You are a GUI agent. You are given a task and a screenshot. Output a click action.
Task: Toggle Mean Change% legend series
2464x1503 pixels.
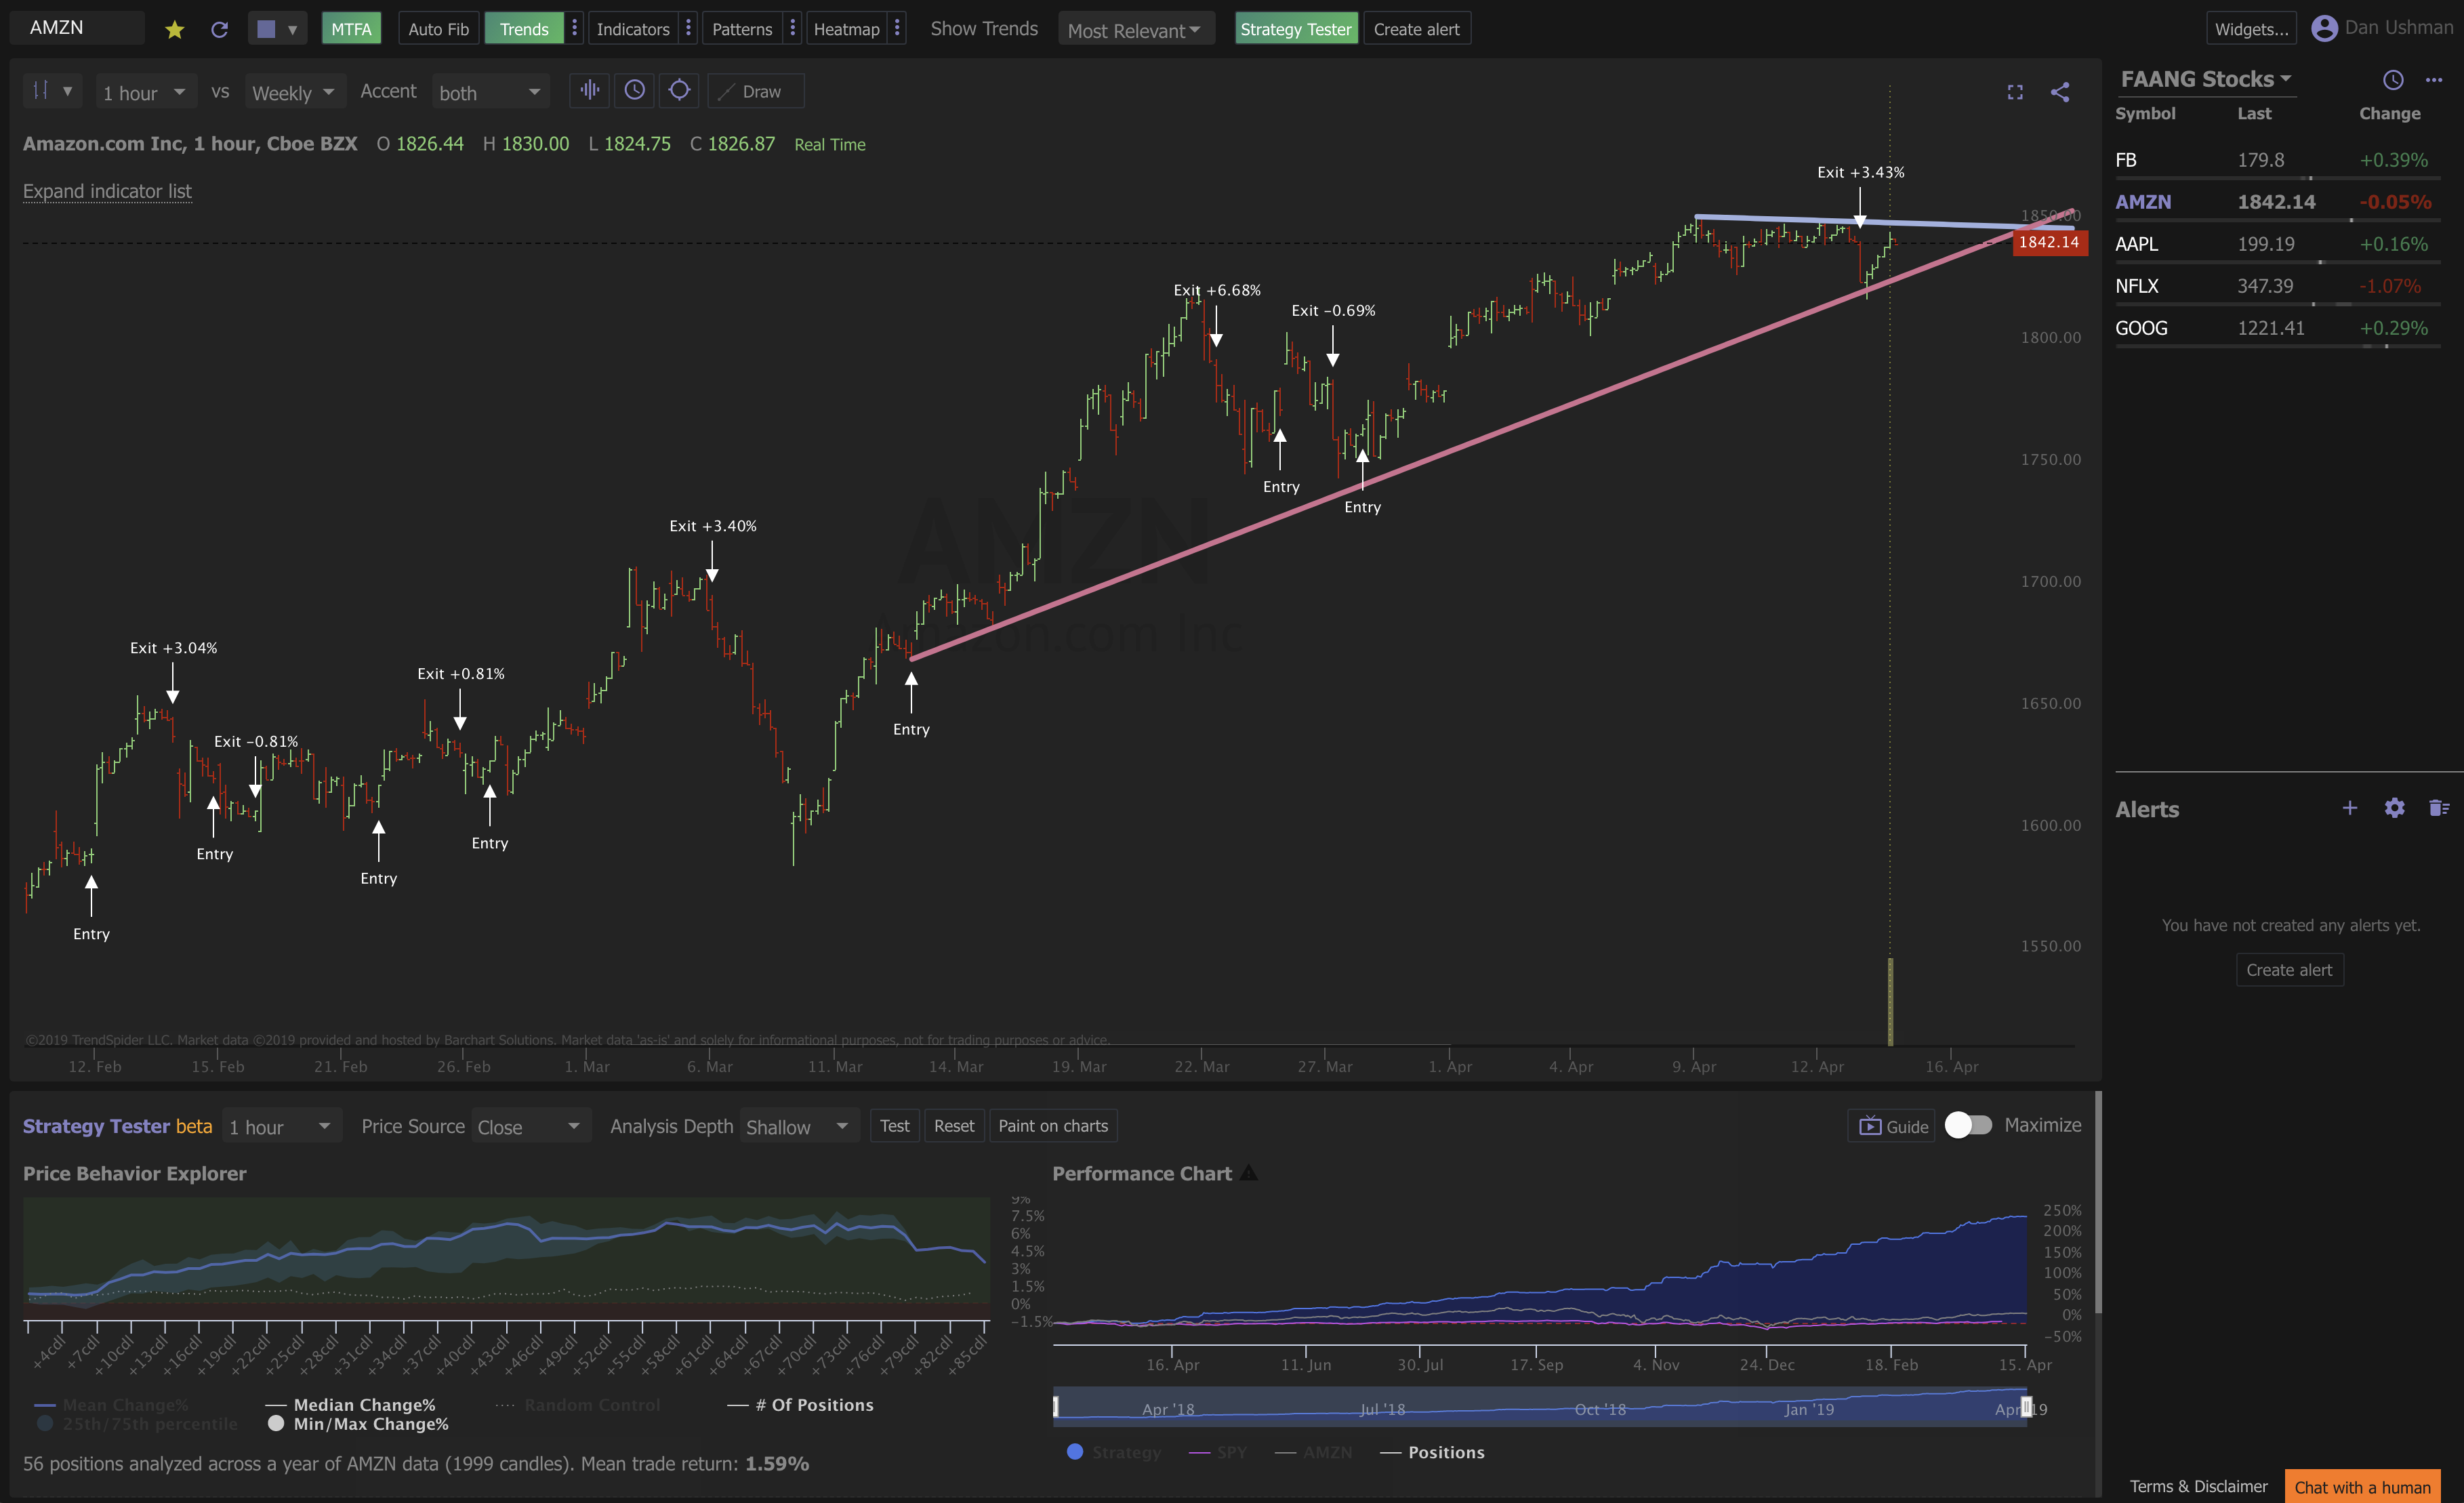pyautogui.click(x=124, y=1405)
